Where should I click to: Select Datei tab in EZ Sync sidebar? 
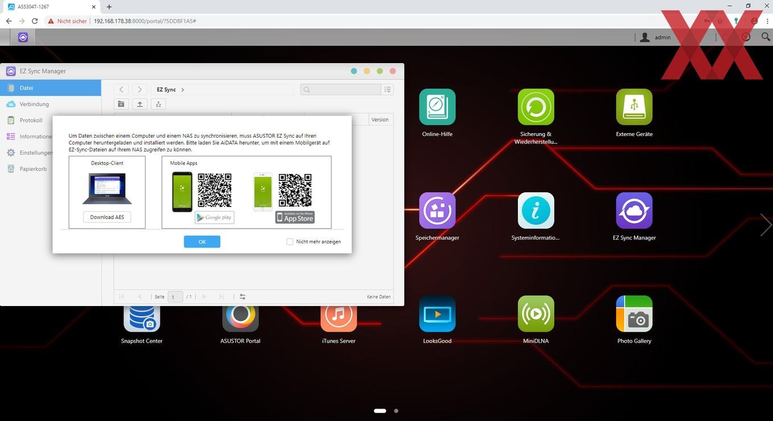[51, 88]
